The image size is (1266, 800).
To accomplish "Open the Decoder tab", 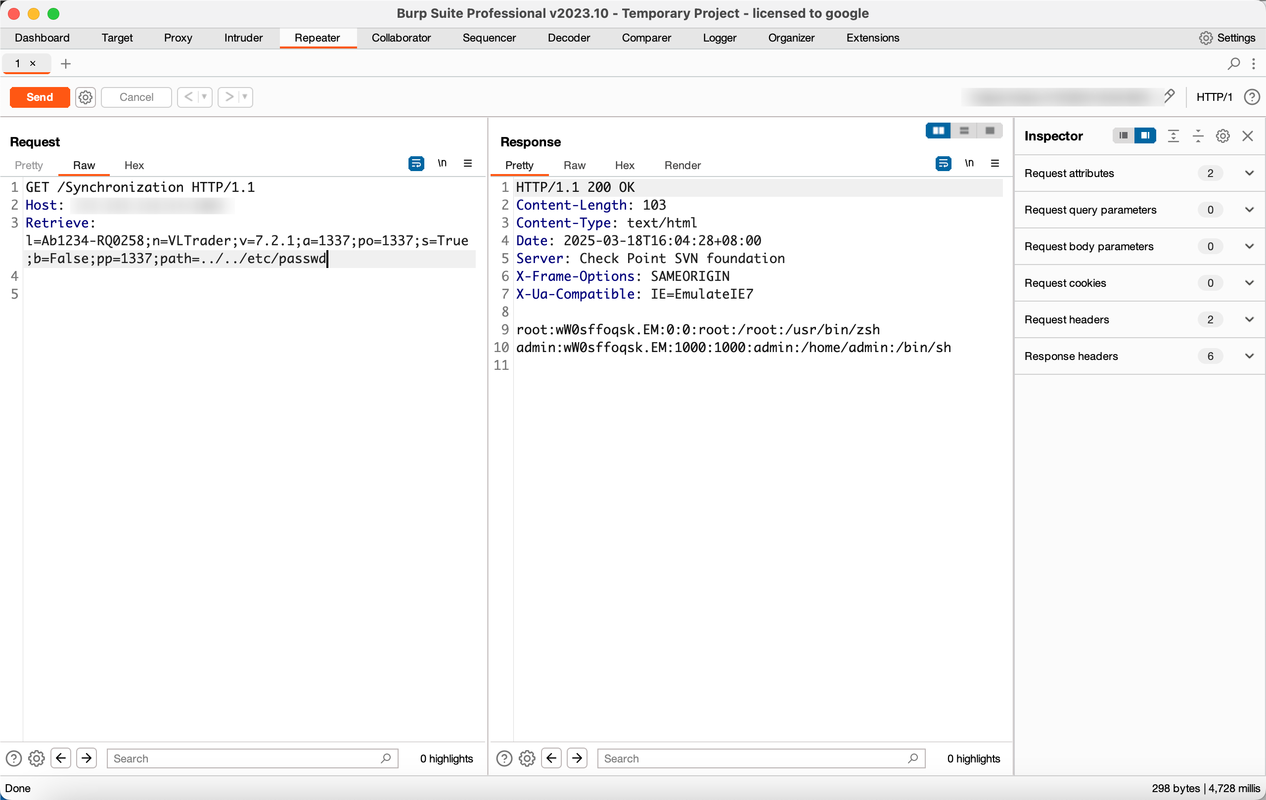I will [x=569, y=38].
